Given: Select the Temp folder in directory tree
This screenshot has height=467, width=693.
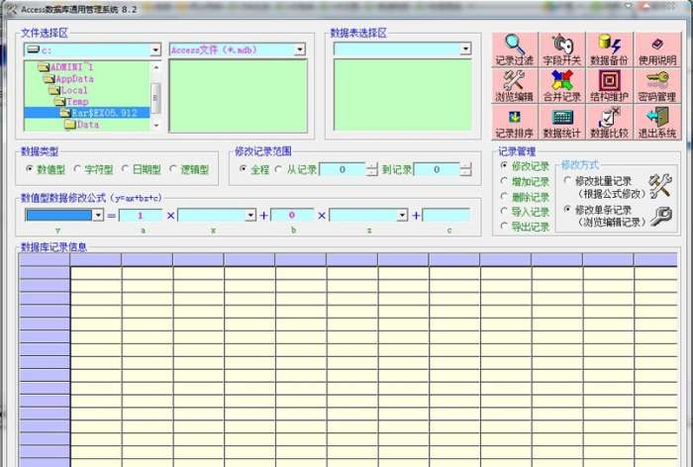Looking at the screenshot, I should coord(76,102).
